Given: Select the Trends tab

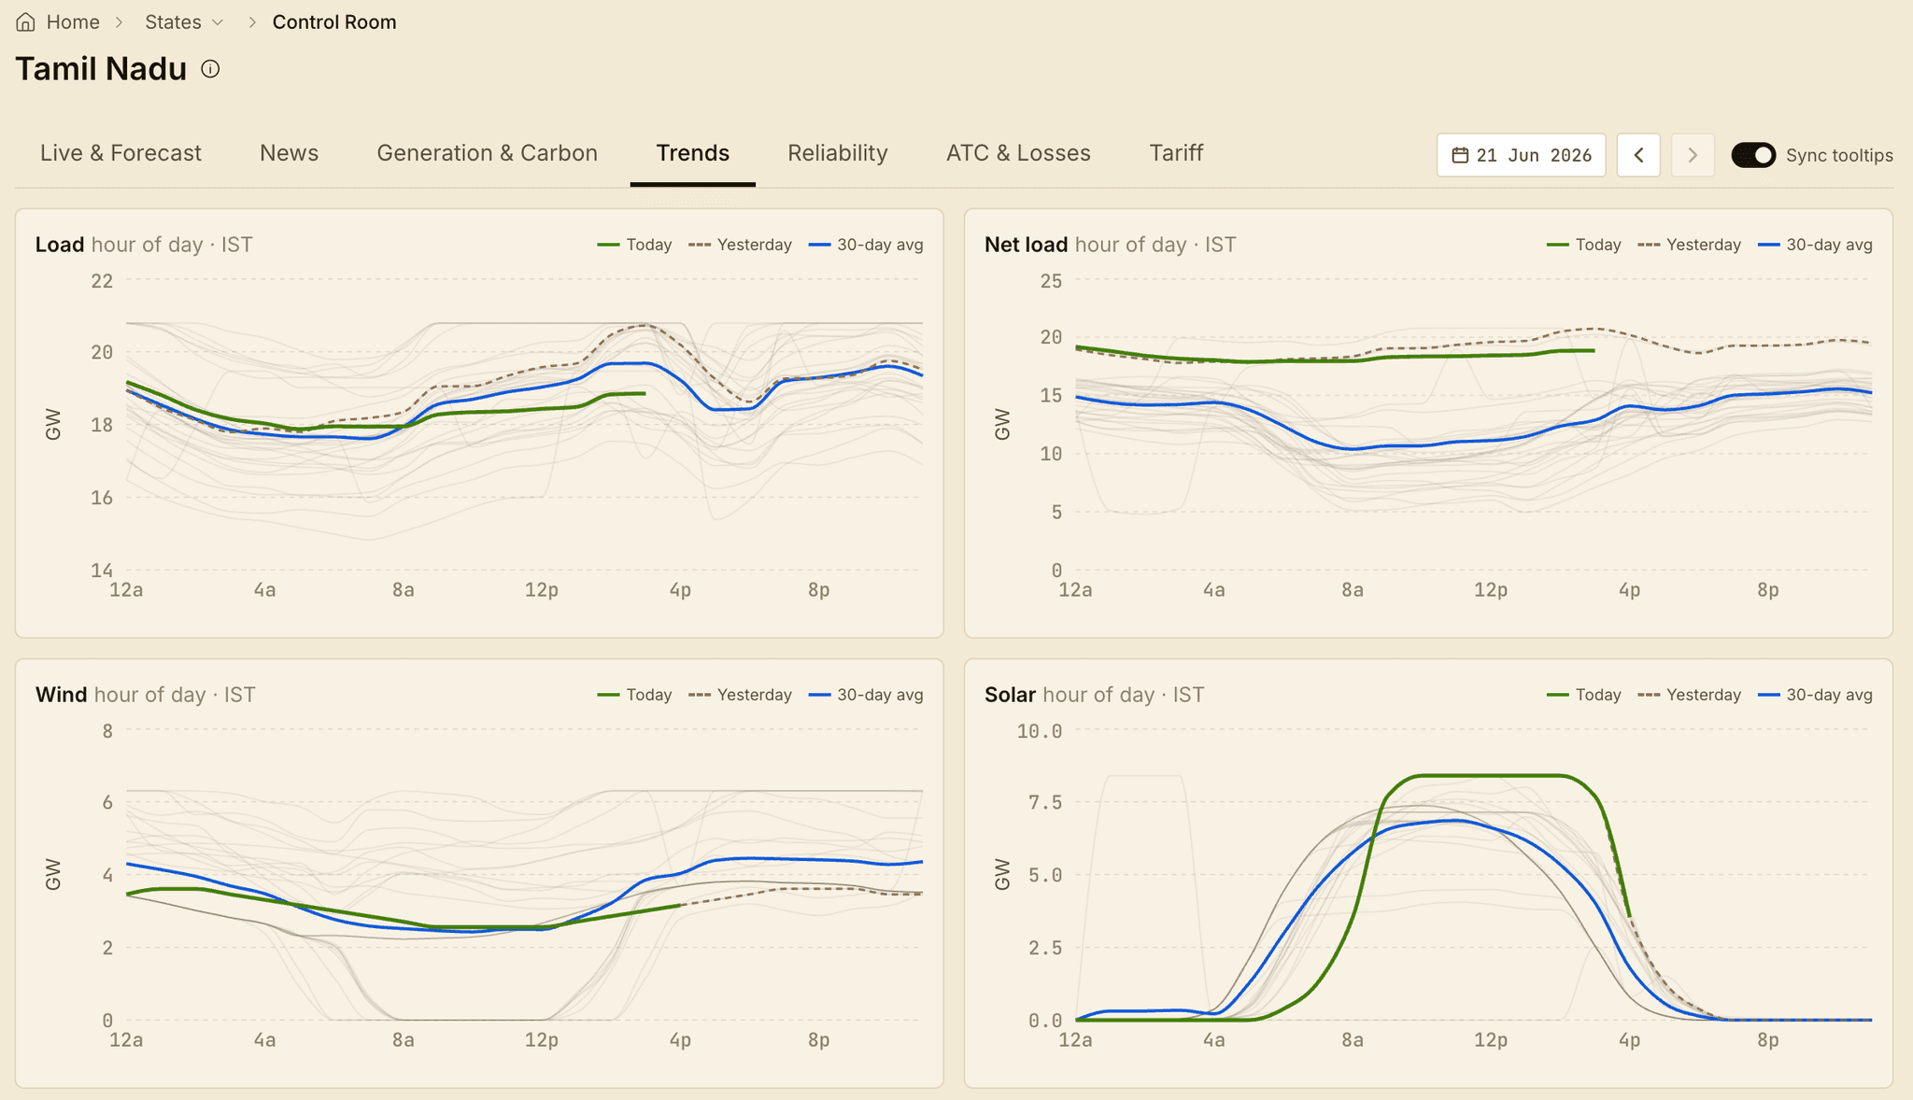Looking at the screenshot, I should pyautogui.click(x=693, y=153).
